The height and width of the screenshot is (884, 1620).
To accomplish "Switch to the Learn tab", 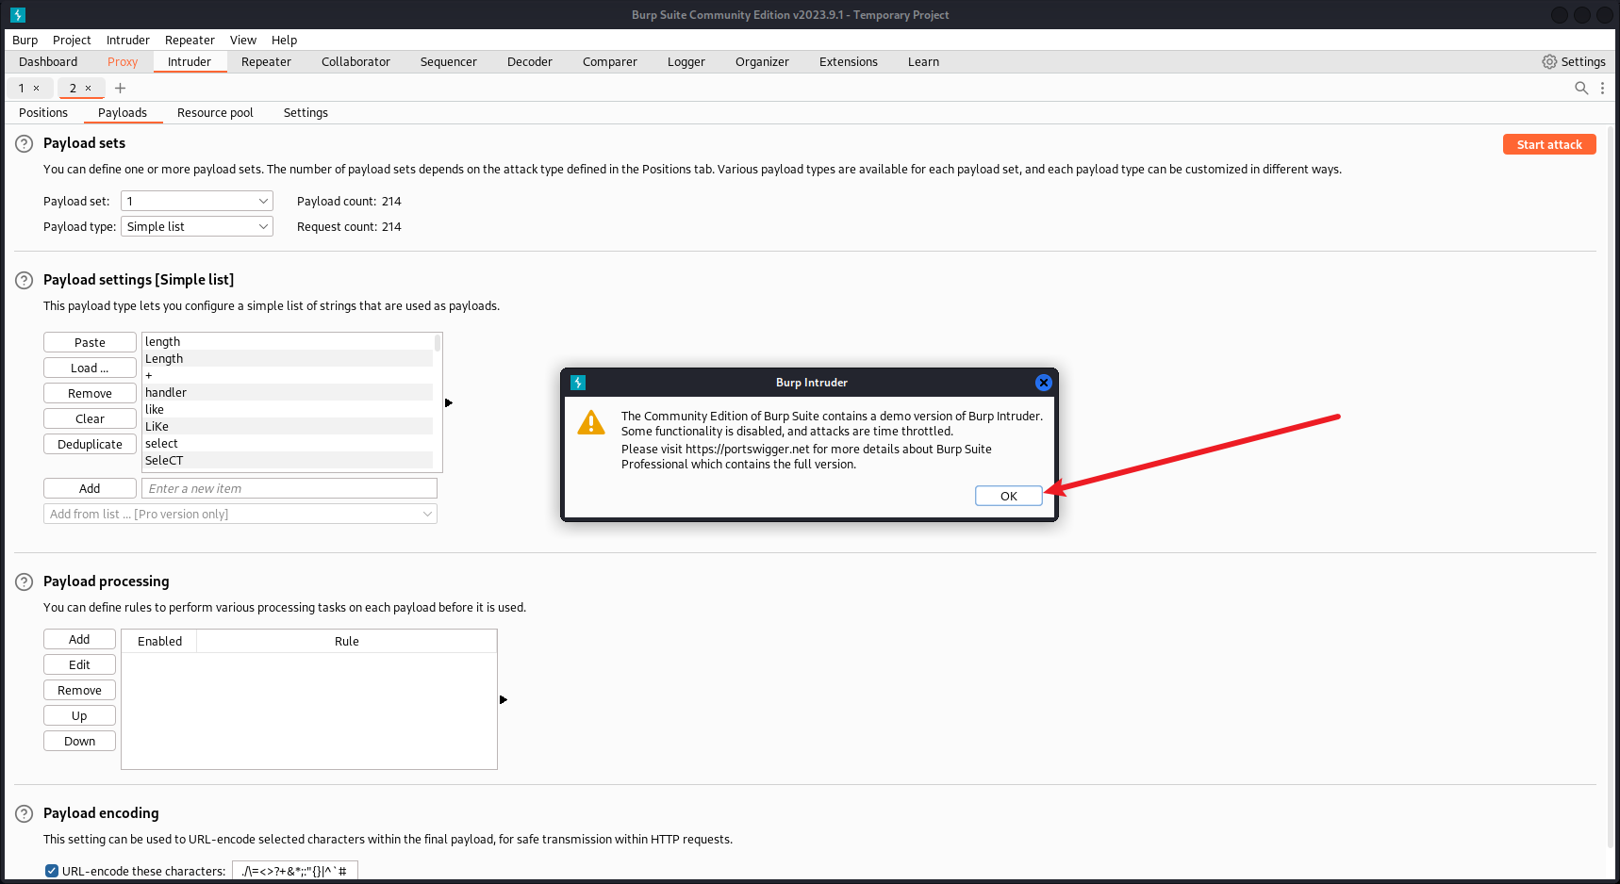I will point(923,61).
